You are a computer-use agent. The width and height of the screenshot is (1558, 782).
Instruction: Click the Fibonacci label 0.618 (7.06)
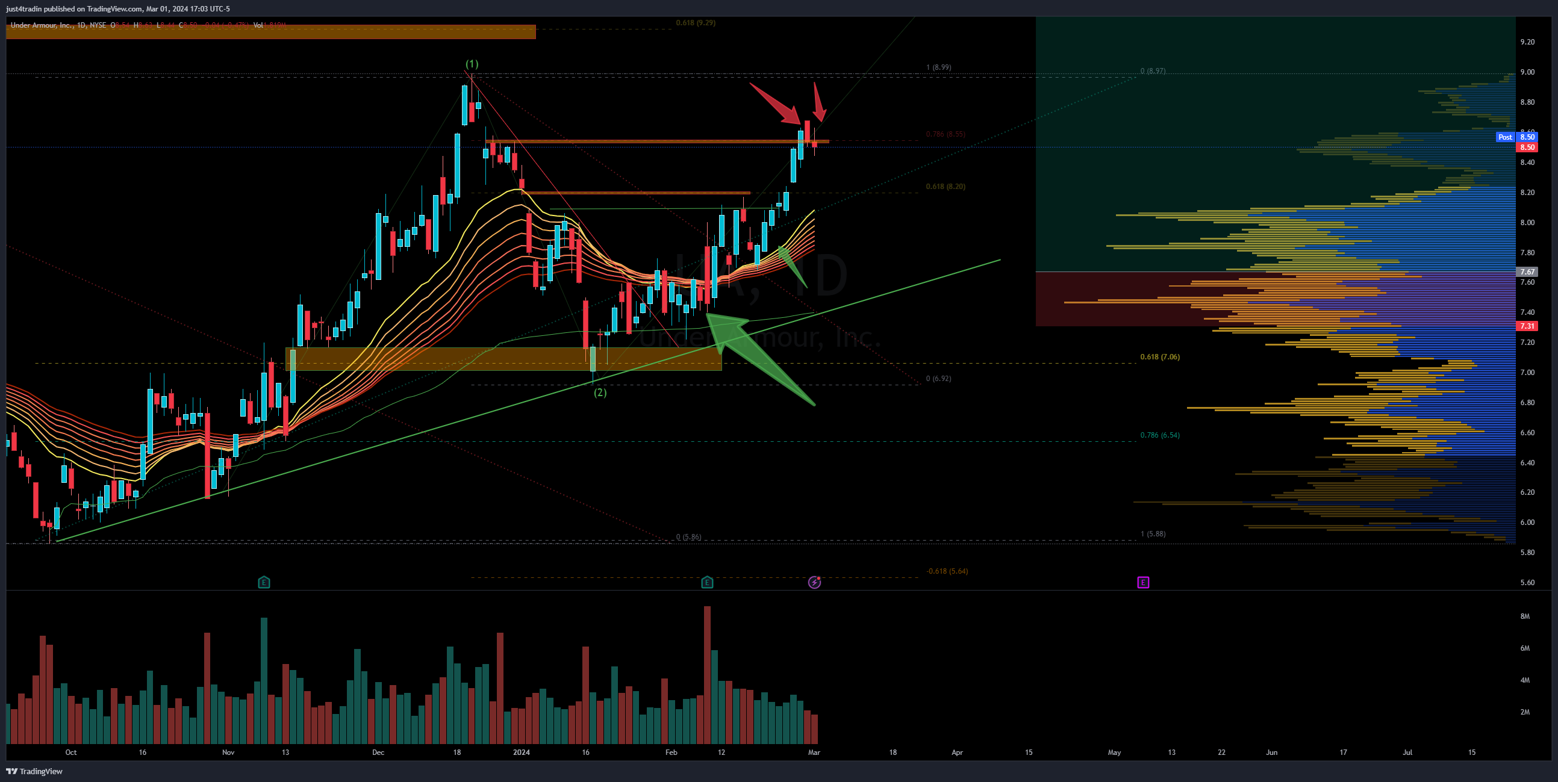(x=1160, y=357)
